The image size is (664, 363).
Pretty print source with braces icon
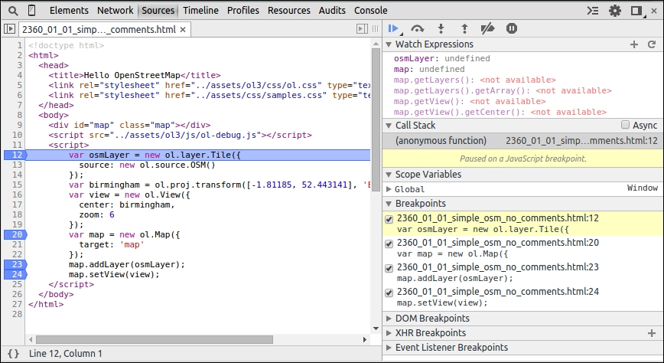click(13, 353)
